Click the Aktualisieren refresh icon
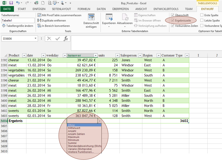Screen dimensions: 222x161 click(x=125, y=19)
